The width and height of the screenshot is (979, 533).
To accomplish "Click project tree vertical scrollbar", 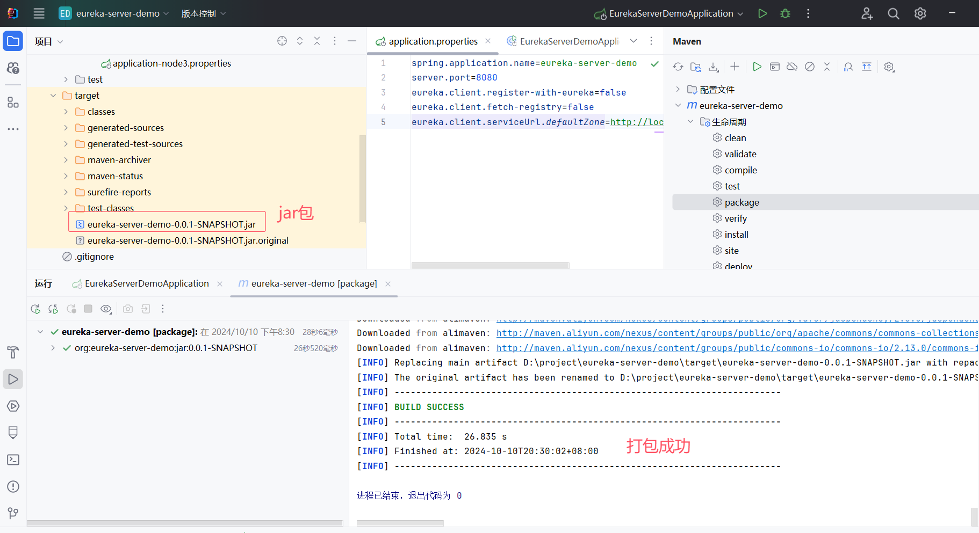I will click(363, 178).
